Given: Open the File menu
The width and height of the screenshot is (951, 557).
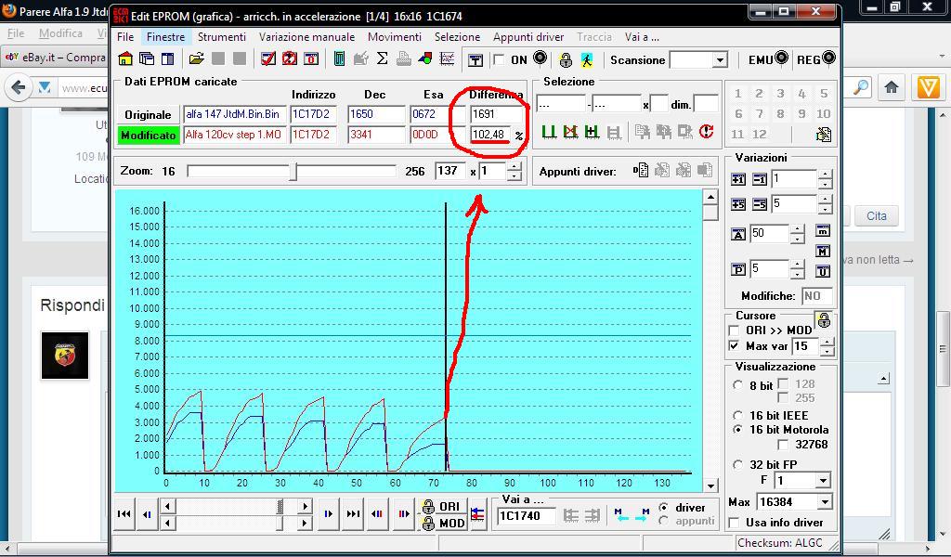Looking at the screenshot, I should click(125, 37).
